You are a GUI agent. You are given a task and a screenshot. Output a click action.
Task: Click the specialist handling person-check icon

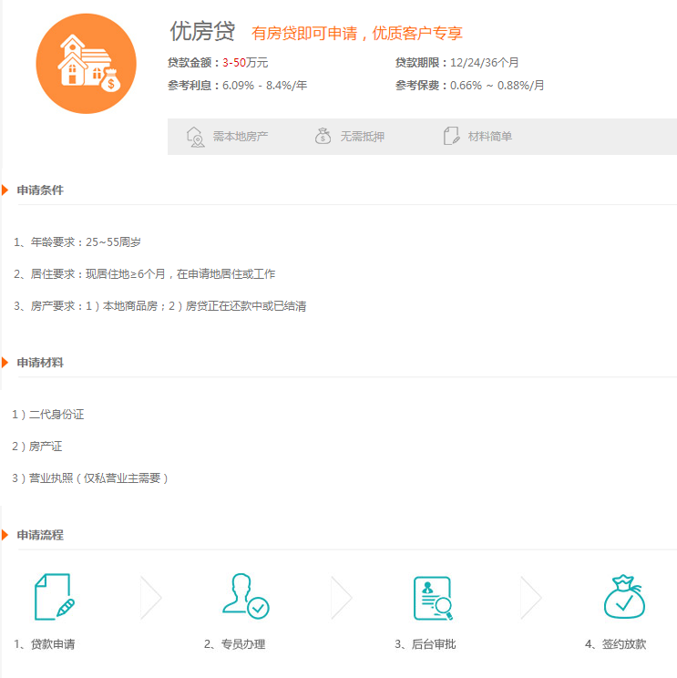pyautogui.click(x=245, y=596)
